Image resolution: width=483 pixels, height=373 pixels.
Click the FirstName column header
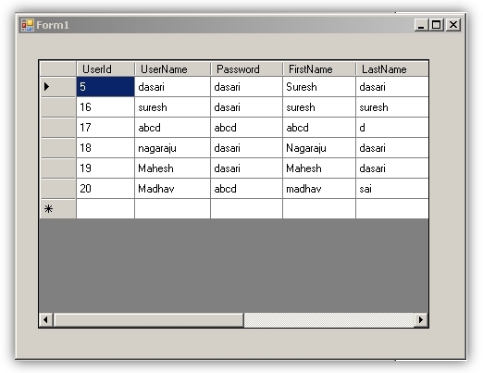(319, 69)
